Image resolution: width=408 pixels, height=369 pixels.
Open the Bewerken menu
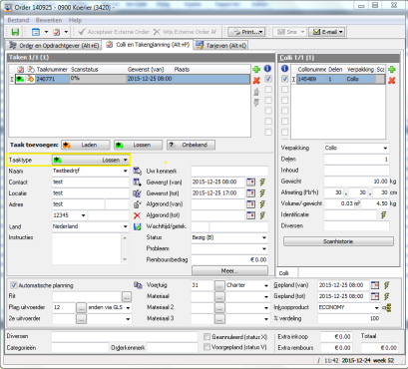[x=49, y=20]
